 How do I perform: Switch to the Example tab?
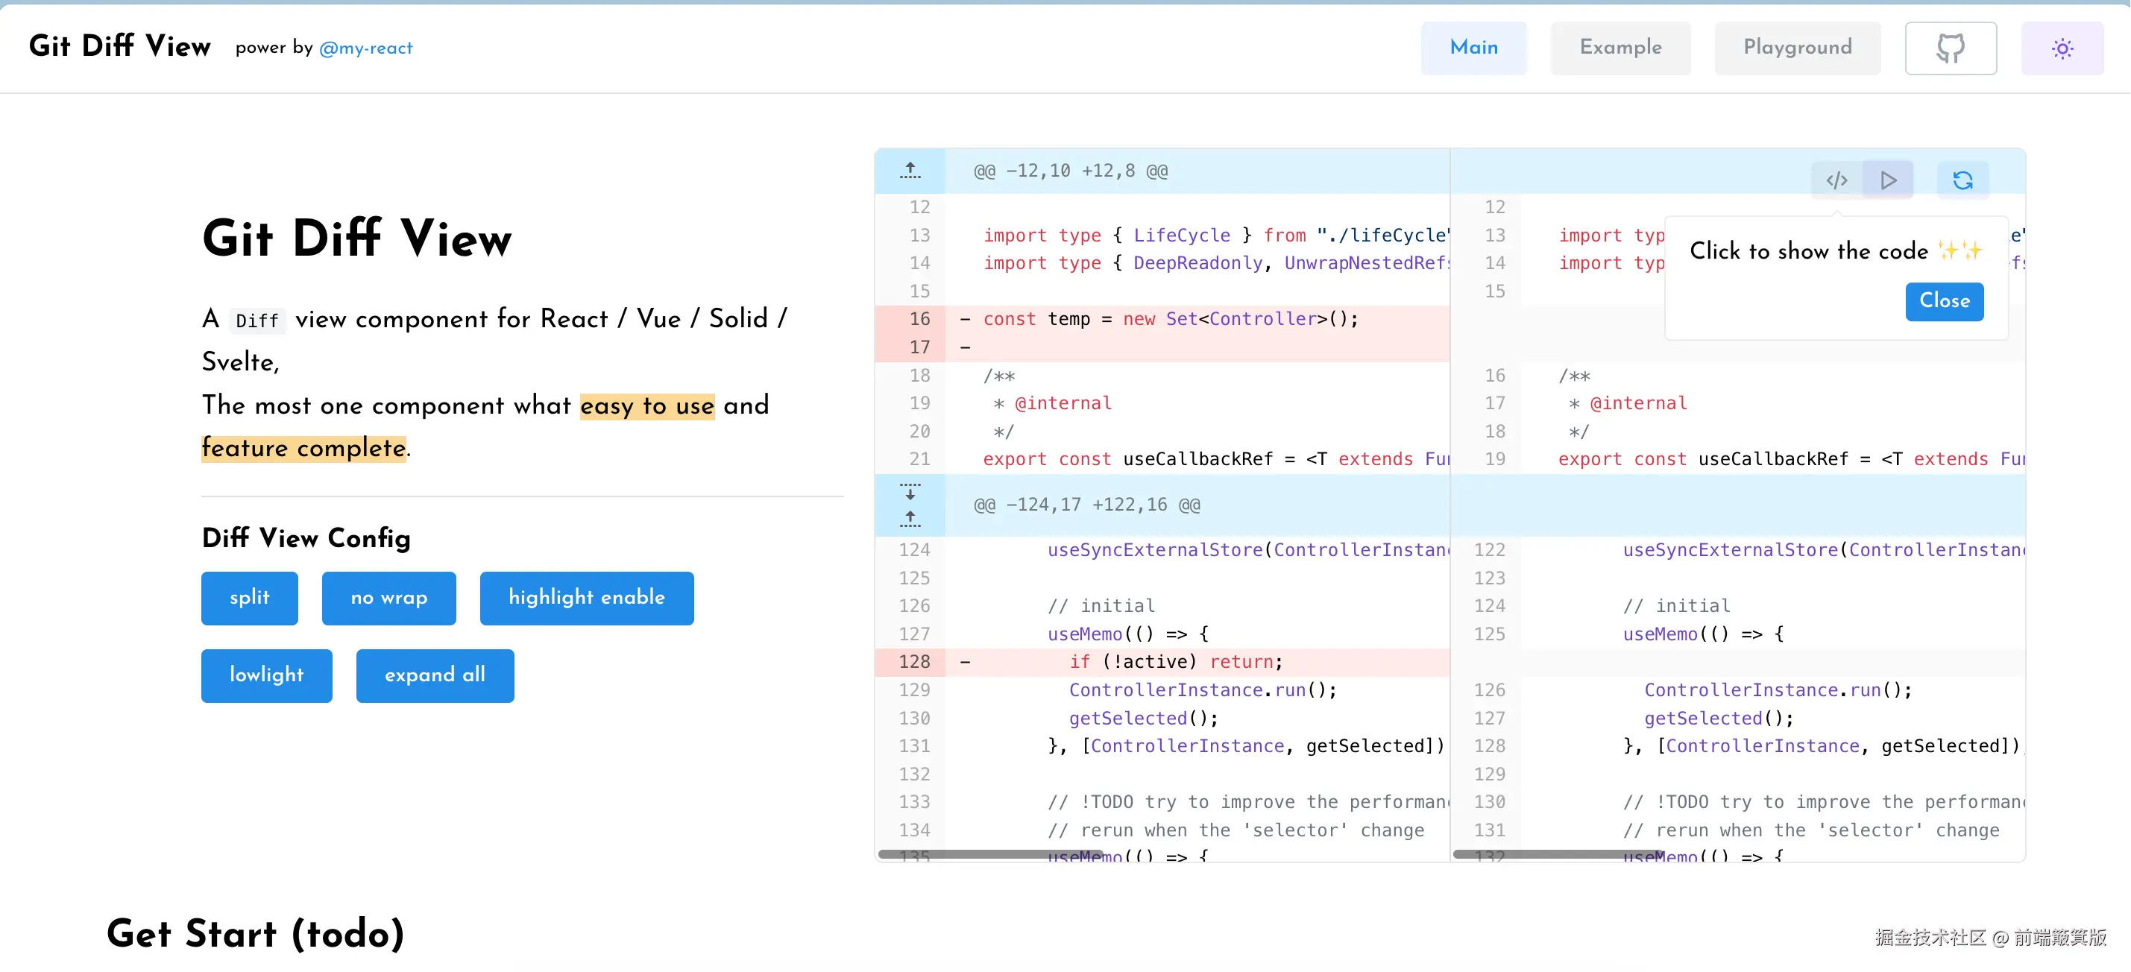pos(1620,48)
